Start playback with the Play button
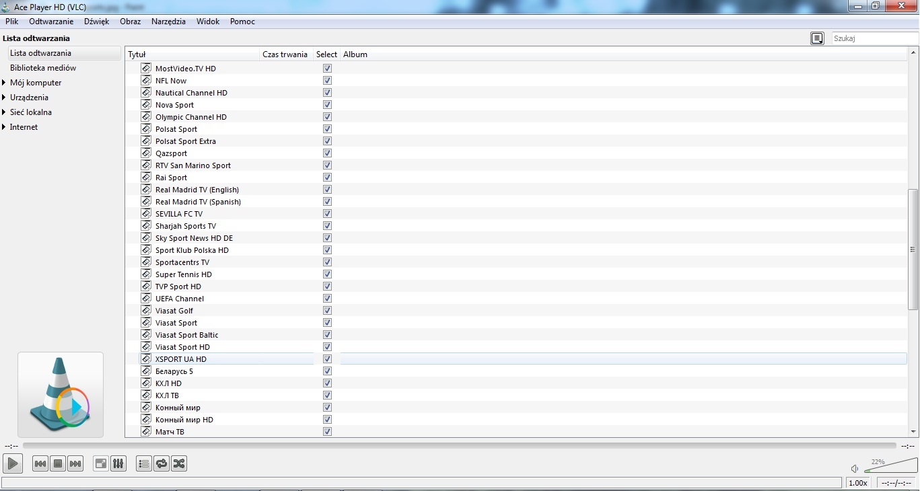The width and height of the screenshot is (920, 491). pos(13,463)
